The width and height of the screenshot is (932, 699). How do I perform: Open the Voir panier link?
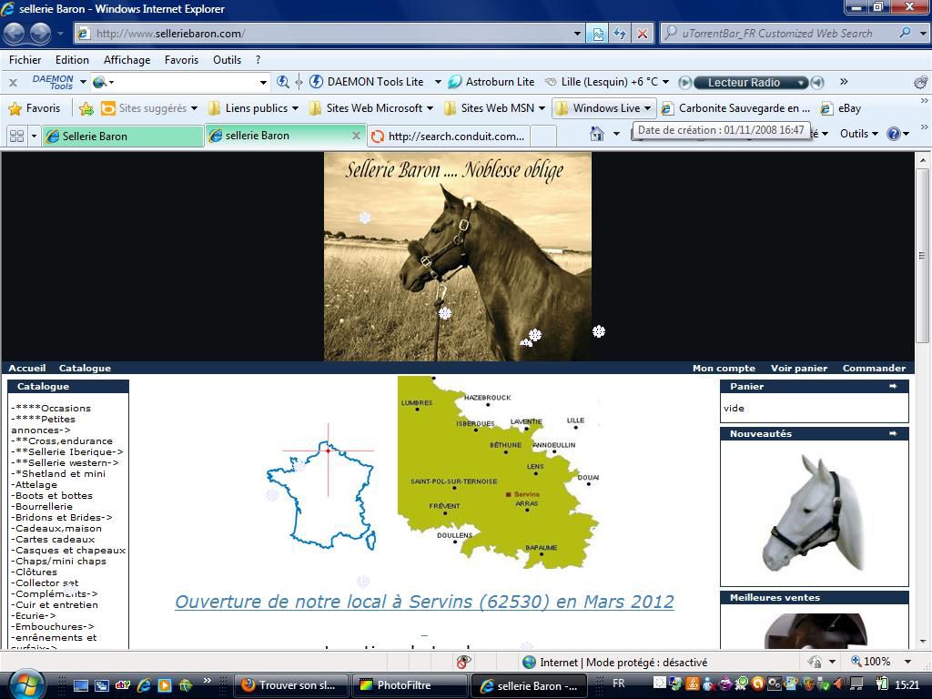tap(798, 369)
